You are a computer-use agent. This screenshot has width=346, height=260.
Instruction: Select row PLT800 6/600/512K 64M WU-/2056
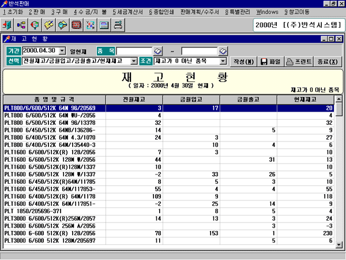coord(169,116)
